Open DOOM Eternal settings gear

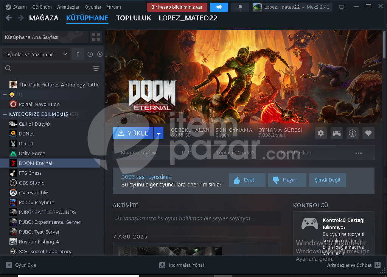coord(320,133)
